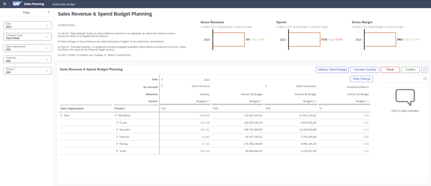This screenshot has width=431, height=186.
Task: Open Table Settings
Action: (361, 79)
